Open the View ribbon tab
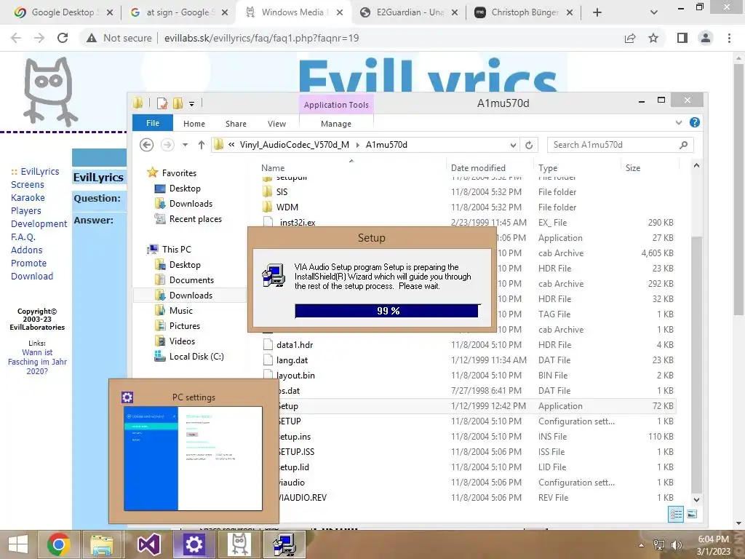 point(276,124)
